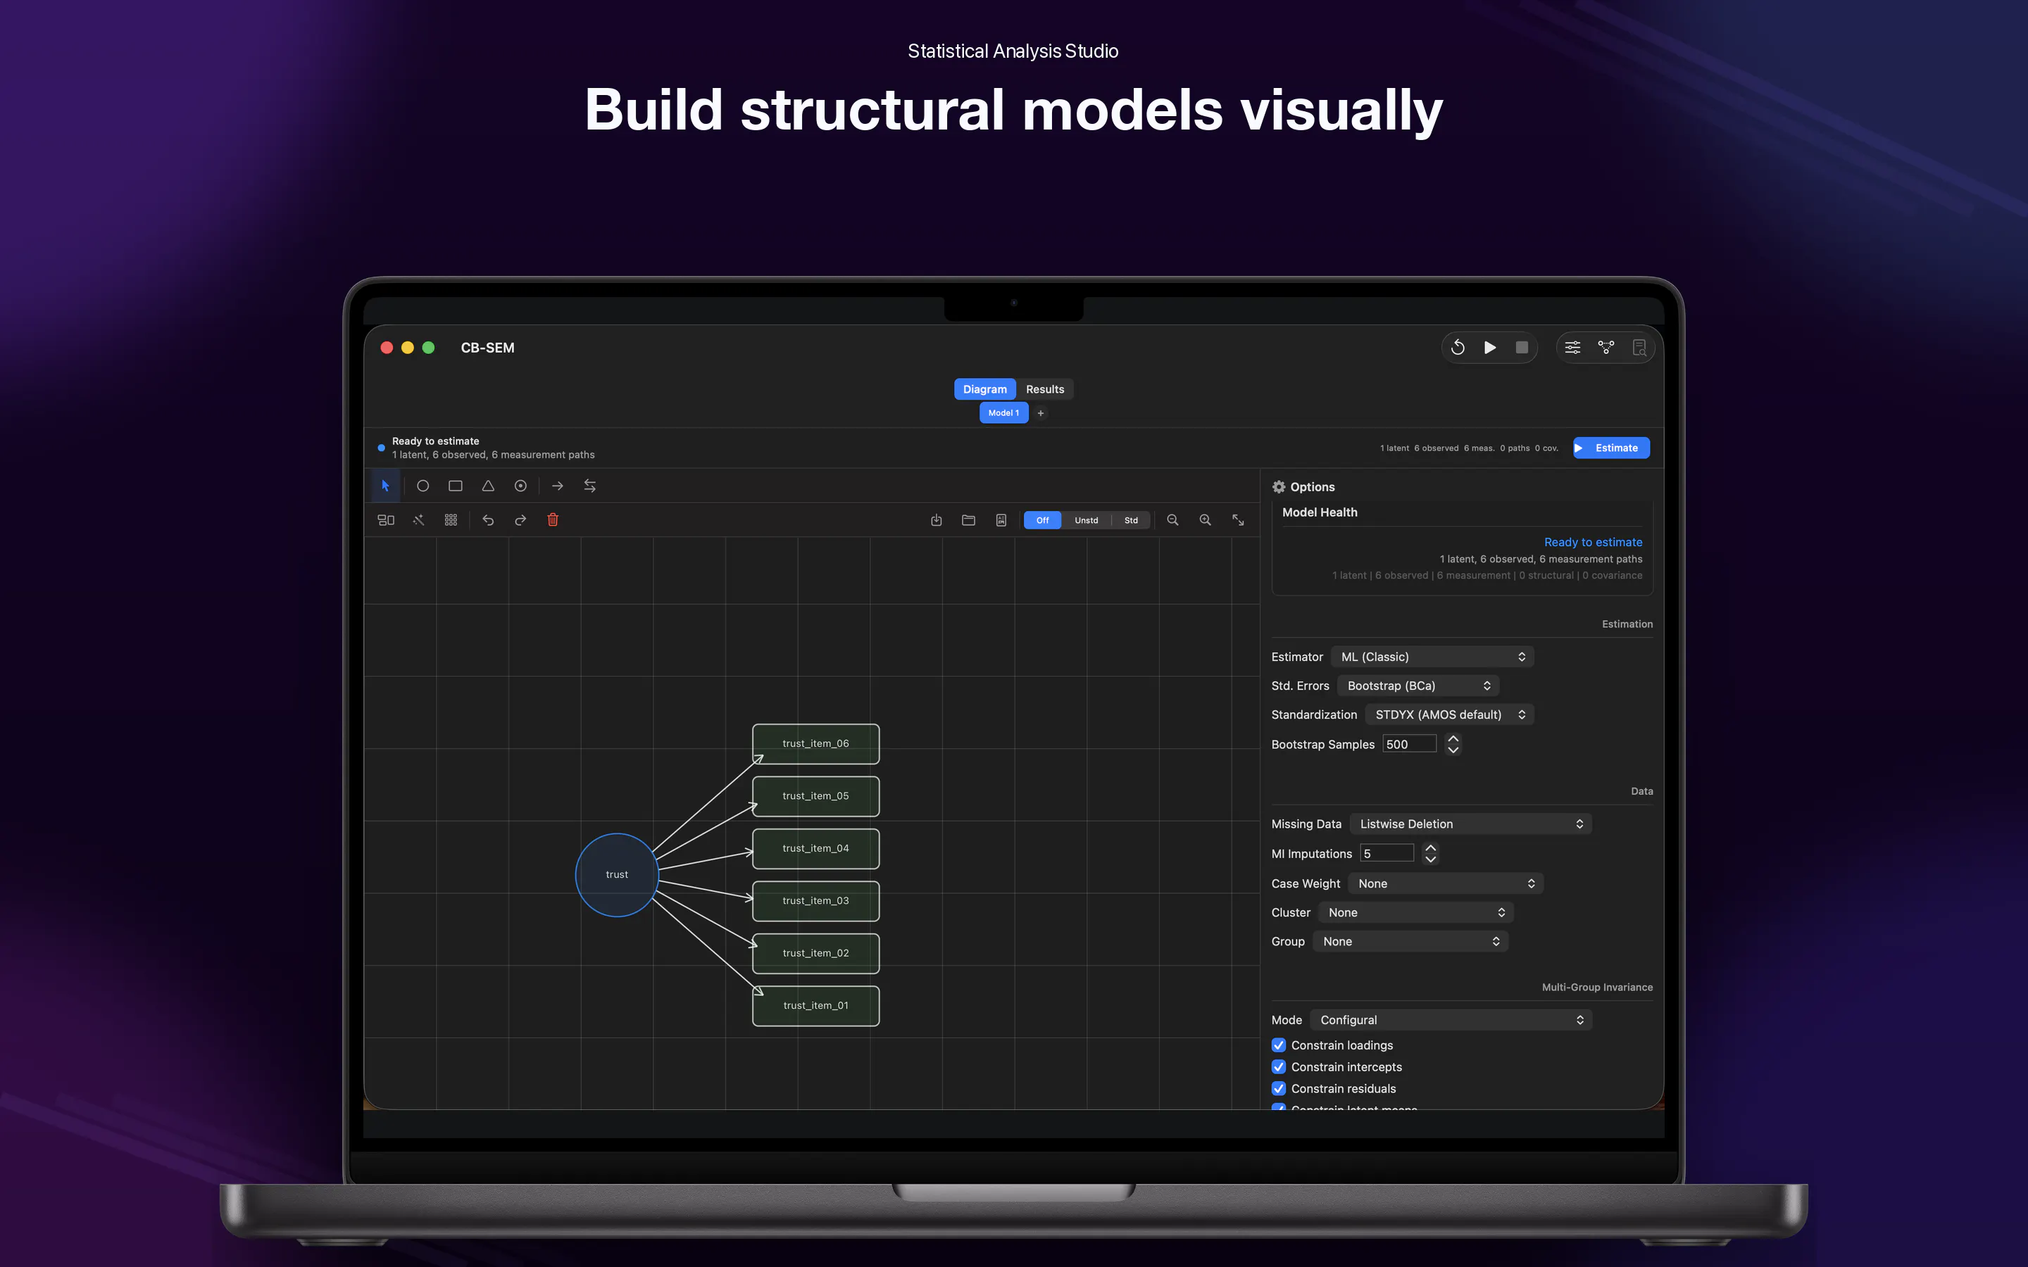Open the sliders options panel icon
2028x1267 pixels.
[x=1573, y=348]
